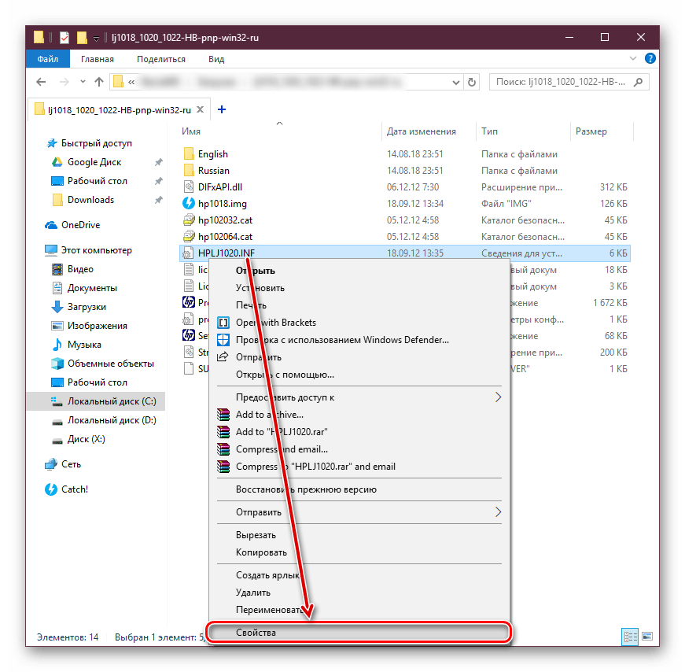Choose Свойства in the context menu
The height and width of the screenshot is (672, 685).
coord(359,632)
